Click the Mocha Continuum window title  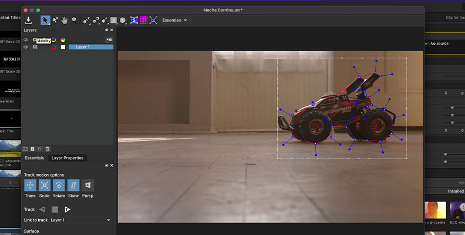tap(223, 10)
